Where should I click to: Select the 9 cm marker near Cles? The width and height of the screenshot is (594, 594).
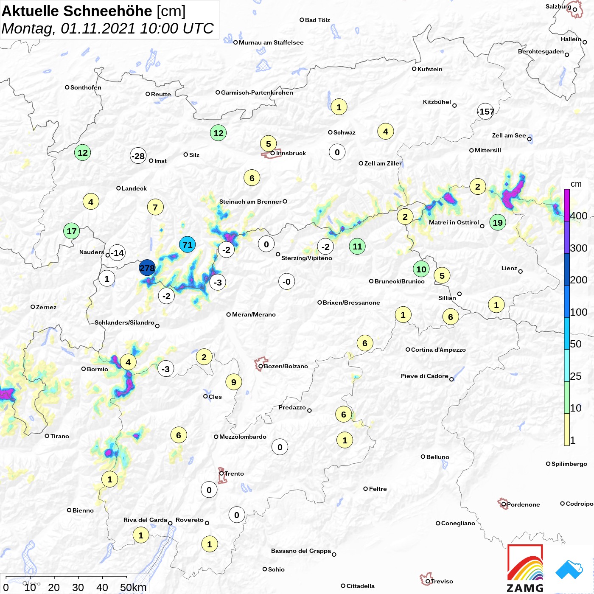[x=234, y=382]
